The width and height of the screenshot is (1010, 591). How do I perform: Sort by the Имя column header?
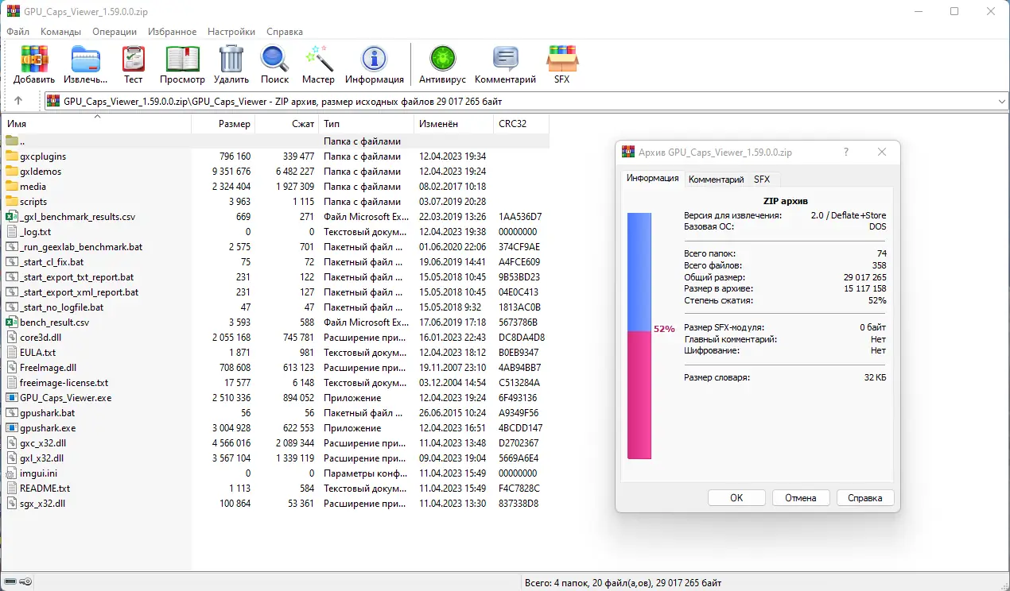pyautogui.click(x=96, y=124)
